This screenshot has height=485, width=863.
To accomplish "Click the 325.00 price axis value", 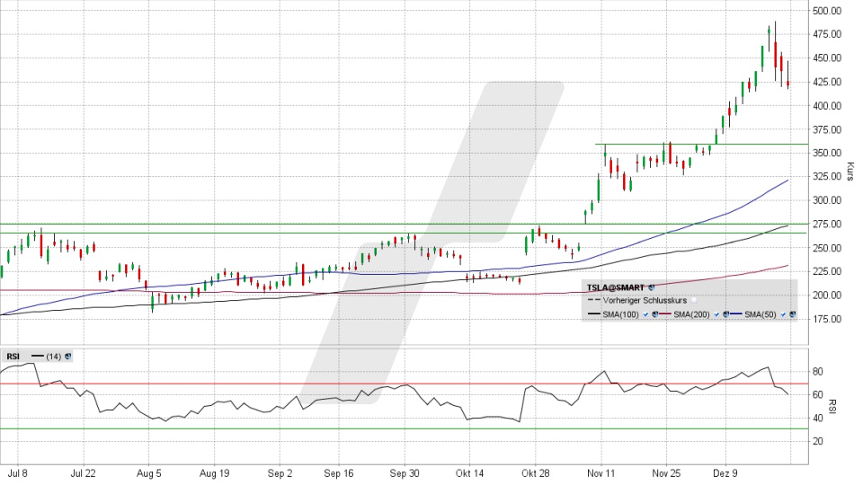I will click(x=827, y=177).
